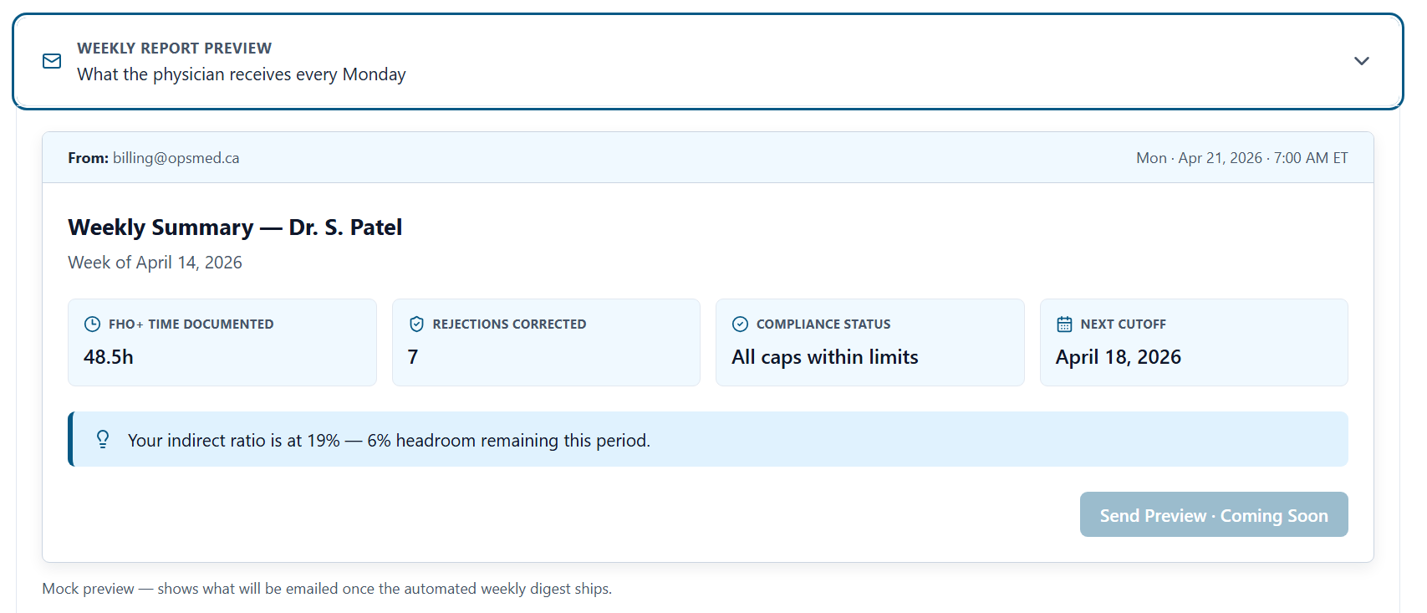Click the check-circle icon beside Compliance Status
1427x613 pixels.
tap(740, 324)
